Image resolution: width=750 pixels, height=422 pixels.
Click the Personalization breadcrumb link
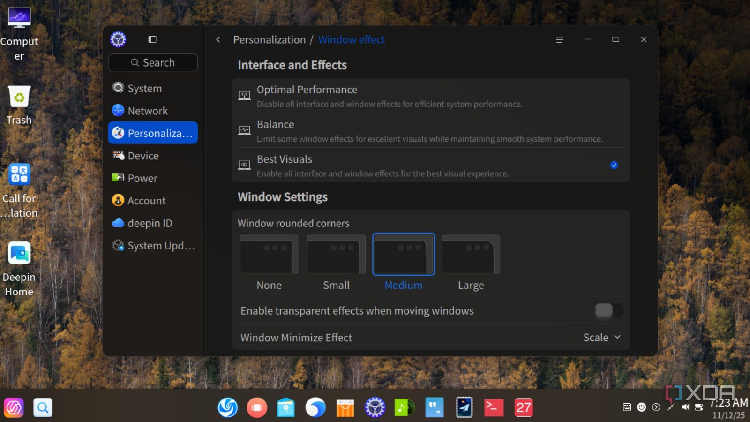pyautogui.click(x=269, y=40)
